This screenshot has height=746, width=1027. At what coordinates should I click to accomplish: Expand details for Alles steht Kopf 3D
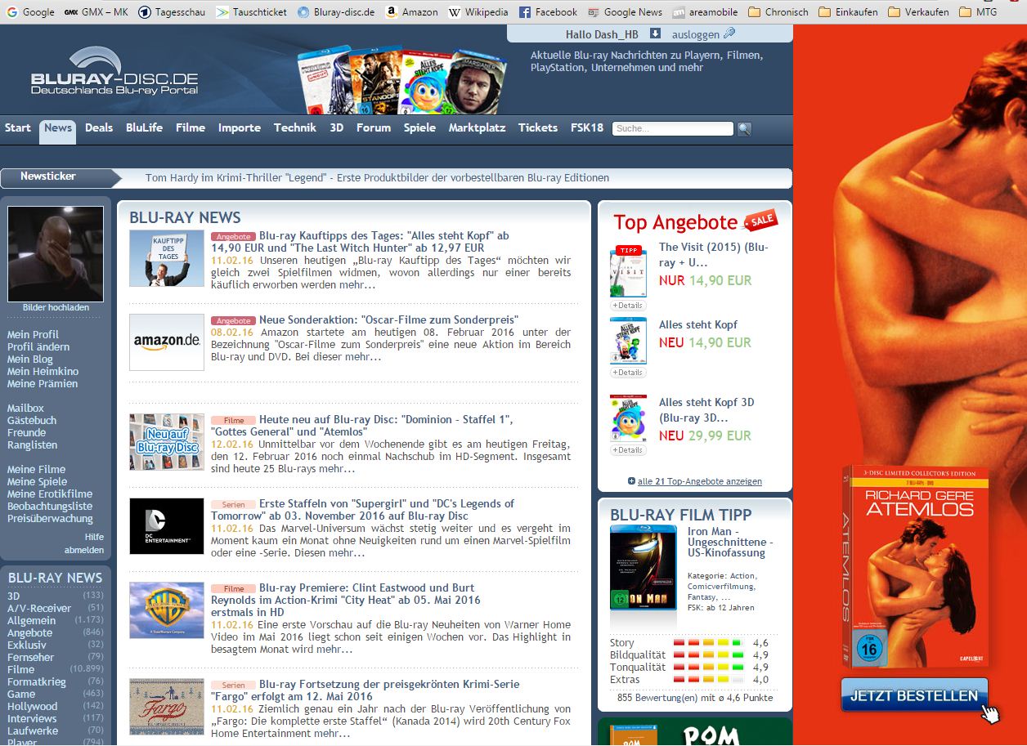coord(628,449)
